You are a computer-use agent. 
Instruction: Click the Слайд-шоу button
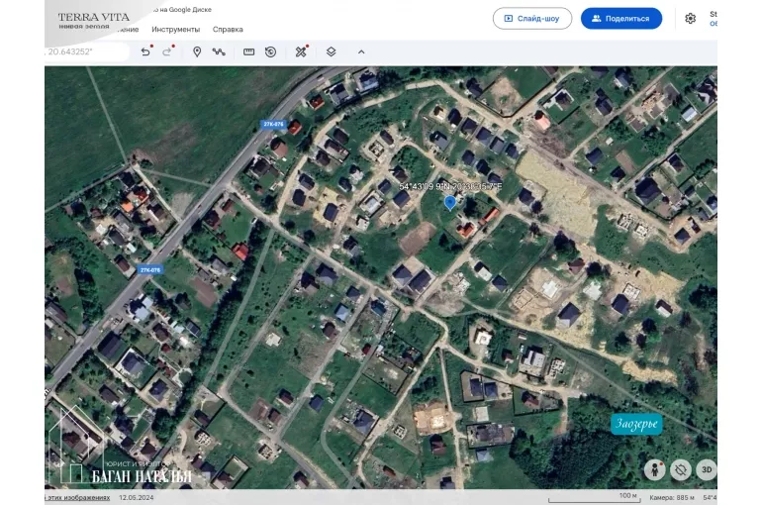[531, 18]
